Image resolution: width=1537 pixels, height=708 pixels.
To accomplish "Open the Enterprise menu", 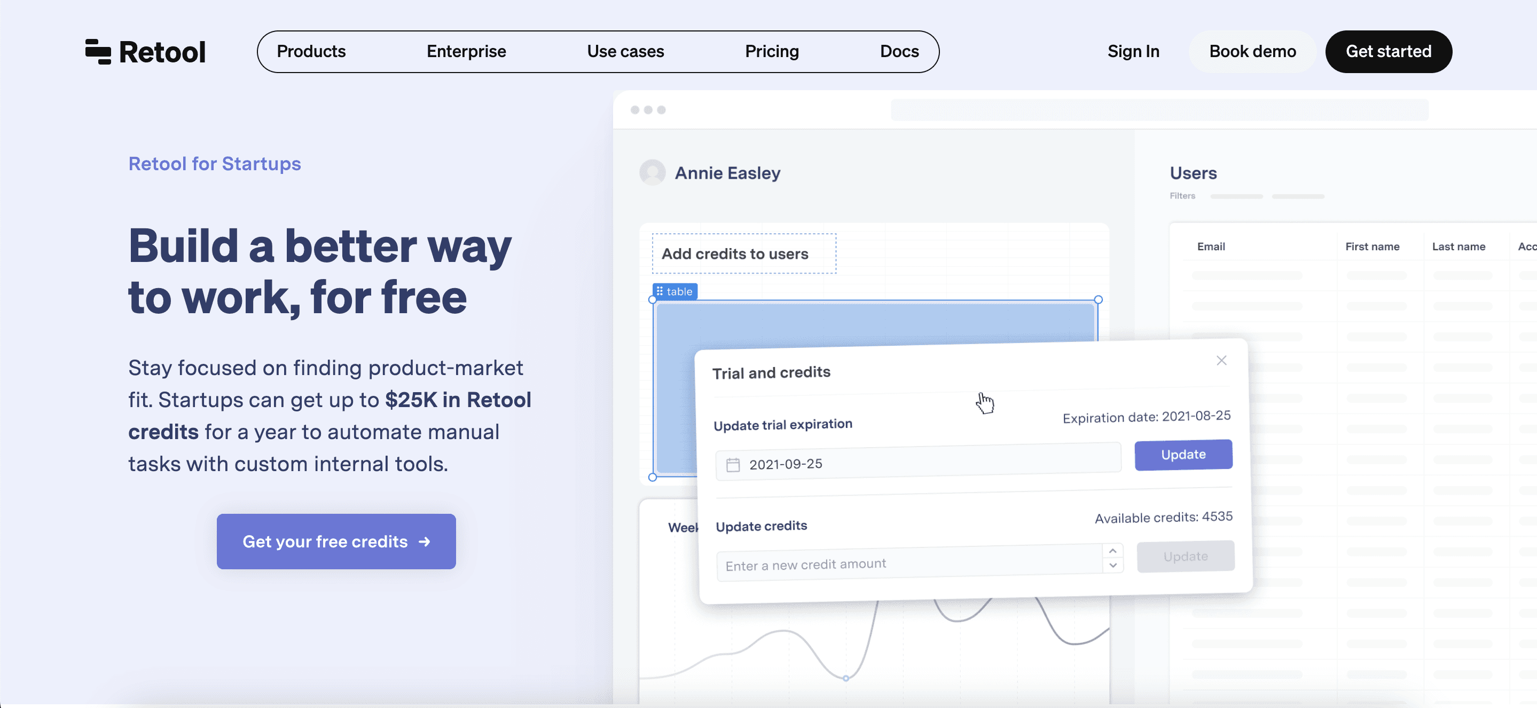I will pyautogui.click(x=466, y=52).
